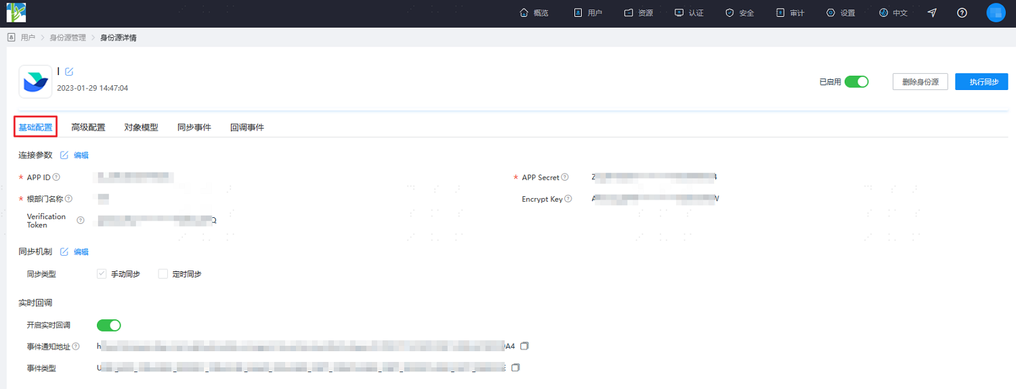Go to 身份源管理 breadcrumb
The height and width of the screenshot is (389, 1016).
pyautogui.click(x=68, y=38)
